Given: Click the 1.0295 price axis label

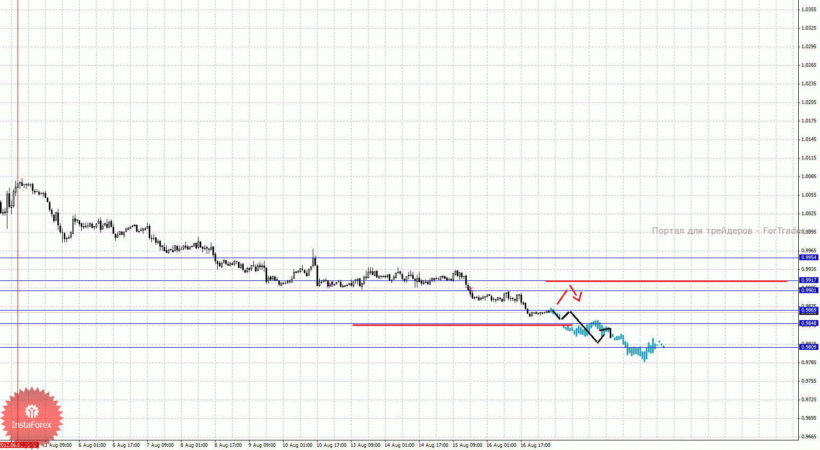Looking at the screenshot, I should tap(809, 47).
